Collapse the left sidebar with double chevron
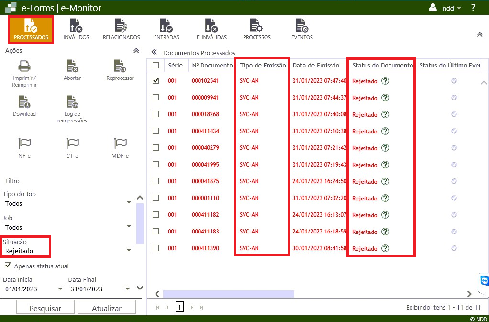This screenshot has width=489, height=322. 154,52
